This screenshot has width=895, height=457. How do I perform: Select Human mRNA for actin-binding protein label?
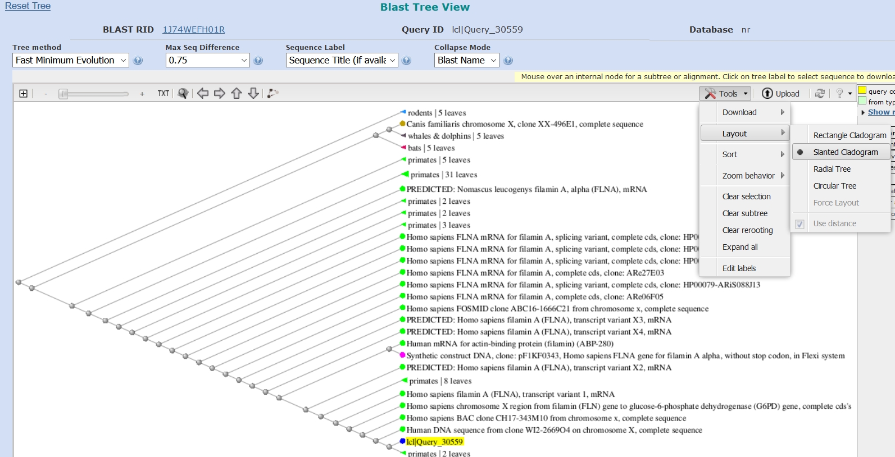pyautogui.click(x=510, y=344)
